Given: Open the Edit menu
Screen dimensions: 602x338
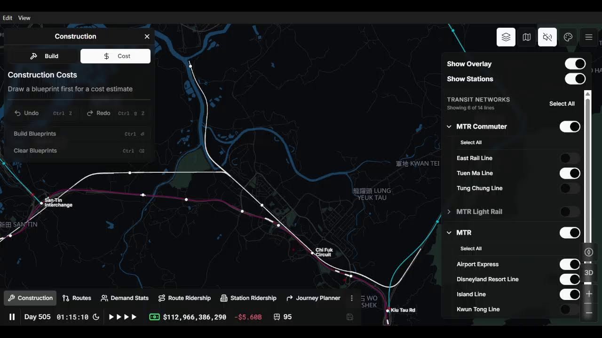Looking at the screenshot, I should [x=8, y=18].
